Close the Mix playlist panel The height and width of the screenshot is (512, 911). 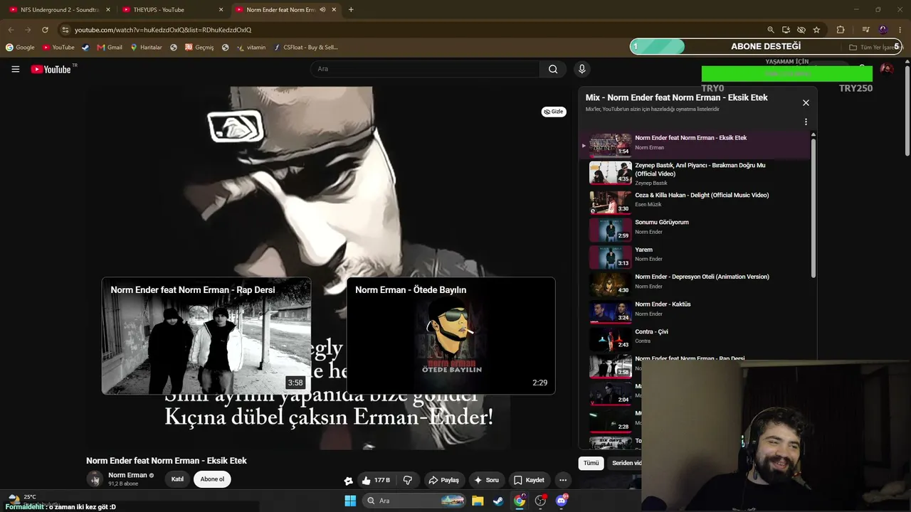(x=806, y=102)
